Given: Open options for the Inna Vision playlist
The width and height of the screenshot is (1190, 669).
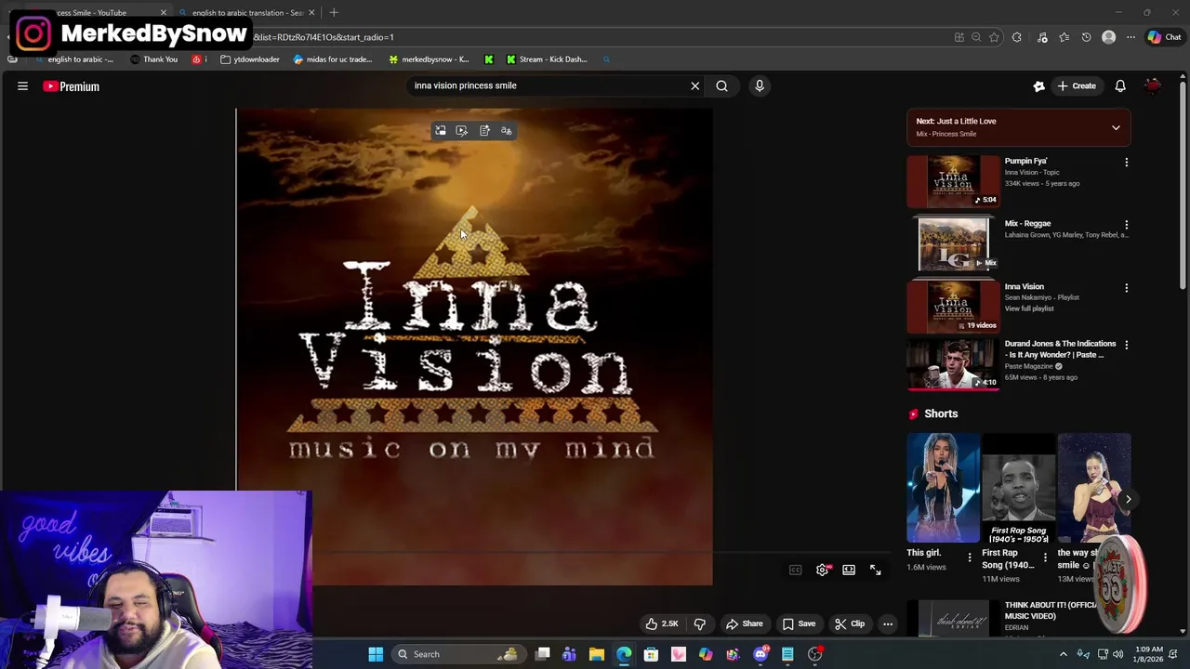Looking at the screenshot, I should 1126,288.
